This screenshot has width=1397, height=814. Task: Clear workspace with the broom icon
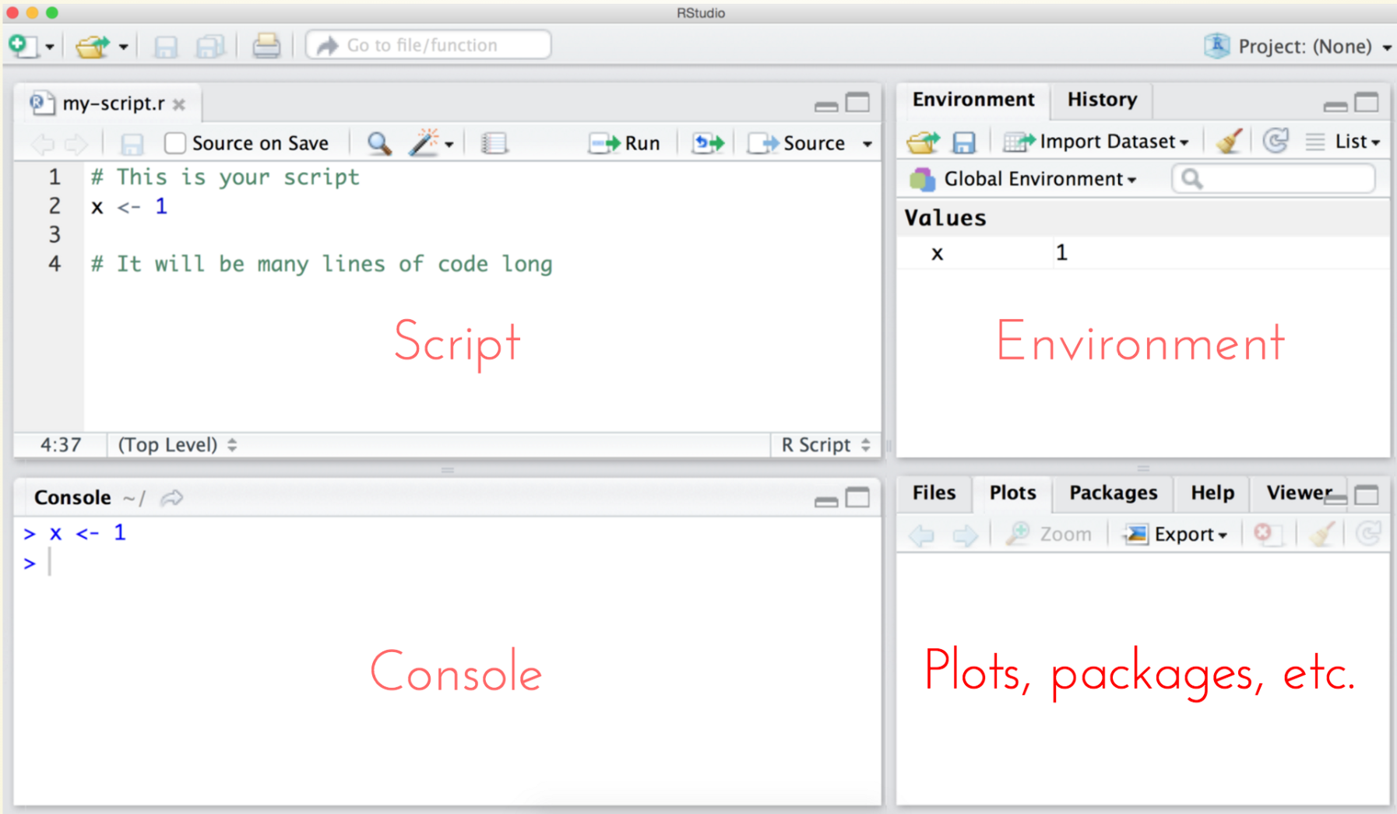point(1230,142)
